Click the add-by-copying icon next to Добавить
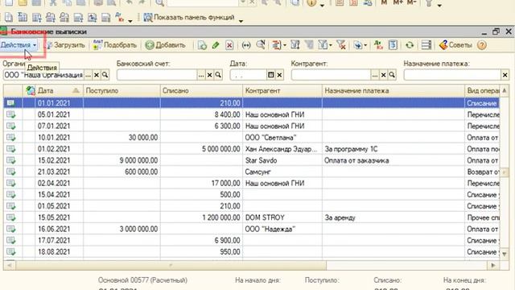The width and height of the screenshot is (515, 290). click(x=202, y=45)
